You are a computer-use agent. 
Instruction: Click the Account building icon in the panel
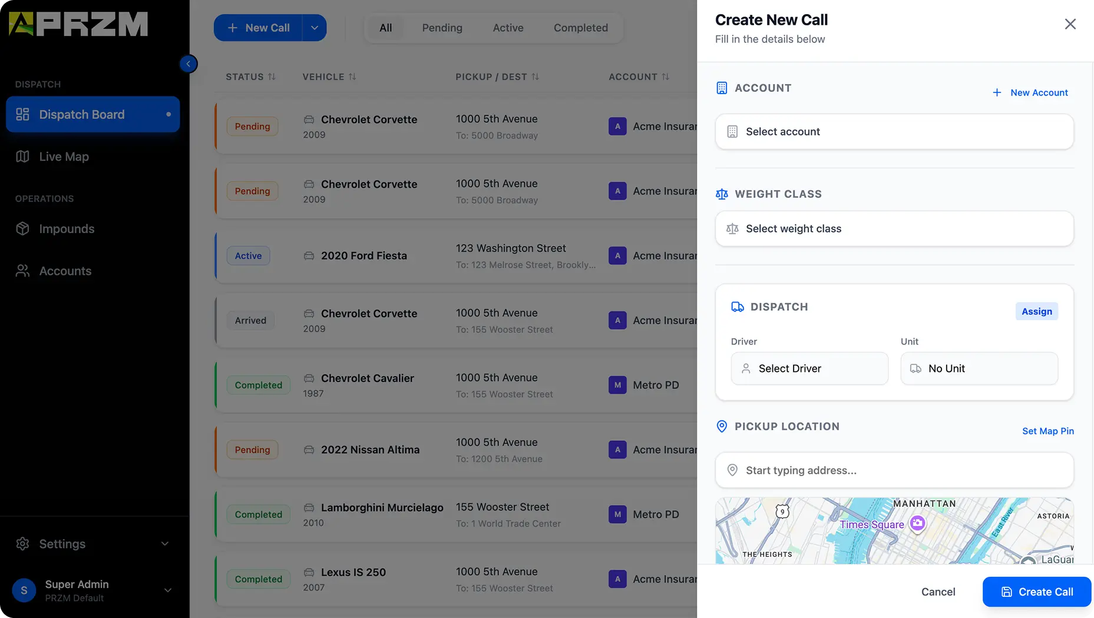pos(722,88)
